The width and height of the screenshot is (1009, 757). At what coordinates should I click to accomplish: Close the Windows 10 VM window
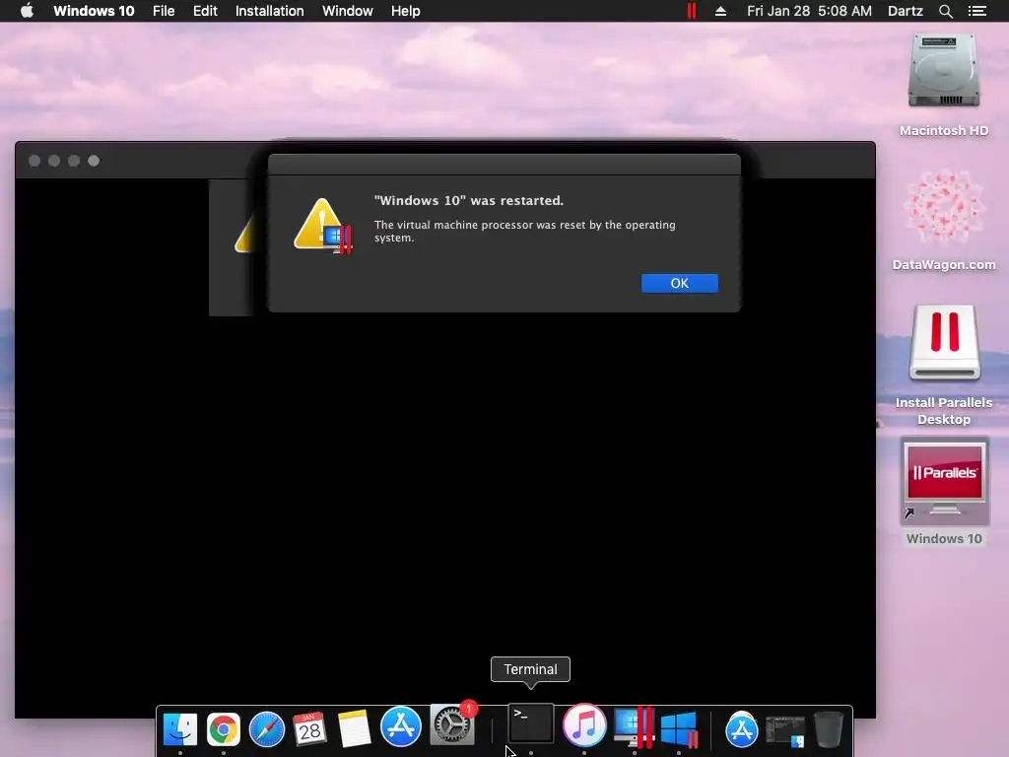click(34, 161)
